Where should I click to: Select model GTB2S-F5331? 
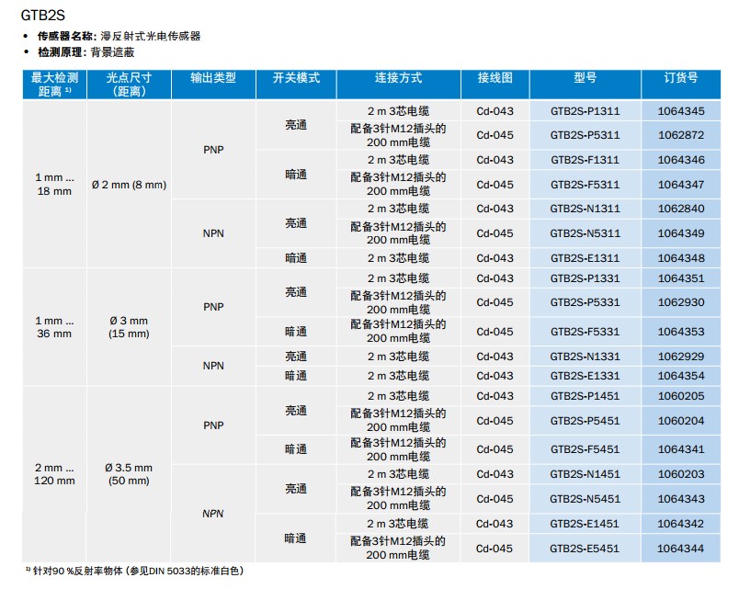pyautogui.click(x=585, y=332)
